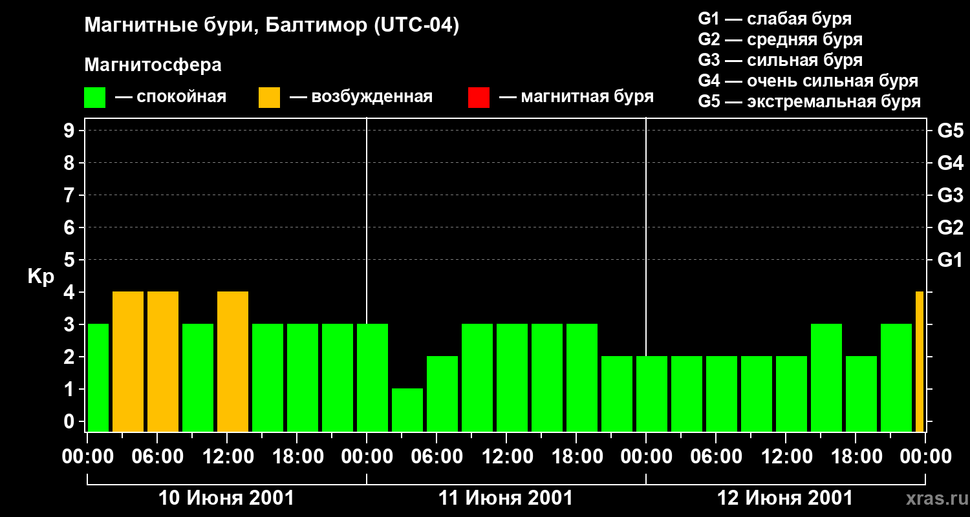This screenshot has width=970, height=517.
Task: Click the G3 label on right axis
Action: pos(950,195)
